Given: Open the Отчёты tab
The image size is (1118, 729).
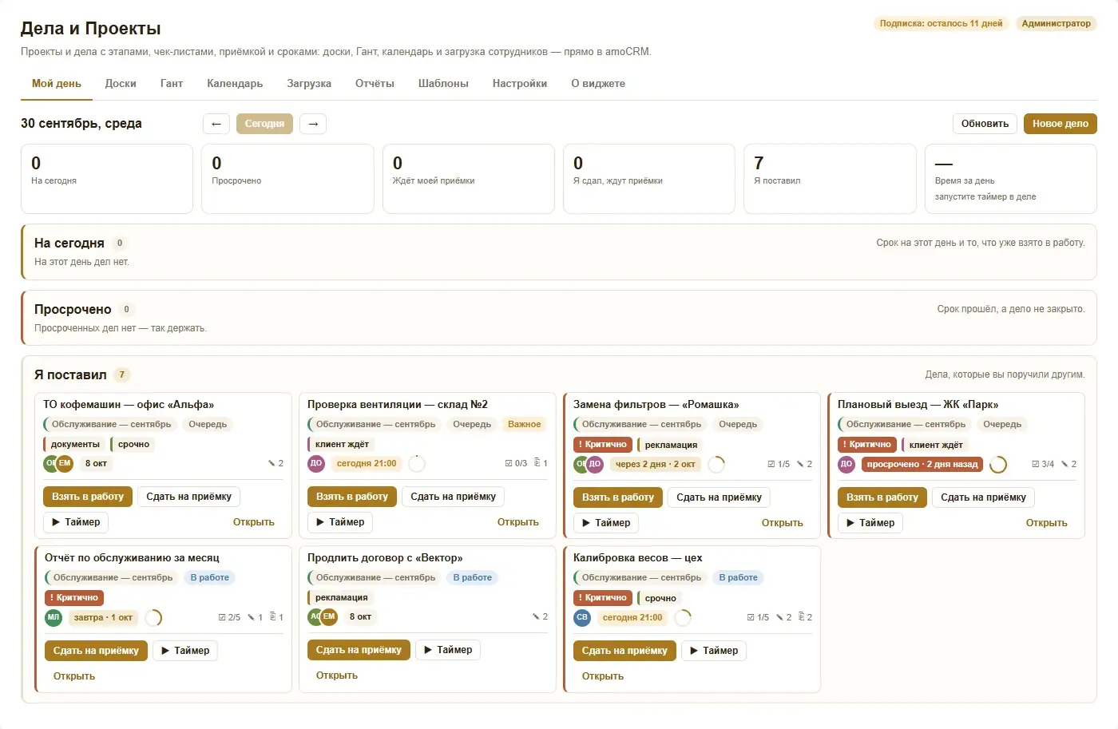Looking at the screenshot, I should pyautogui.click(x=375, y=84).
